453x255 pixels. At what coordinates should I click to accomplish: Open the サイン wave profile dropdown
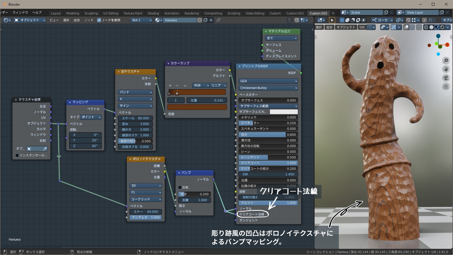point(135,106)
